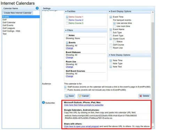This screenshot has width=174, height=130.
Task: Toggle the Staff Access checkbox
Action: [x=65, y=87]
